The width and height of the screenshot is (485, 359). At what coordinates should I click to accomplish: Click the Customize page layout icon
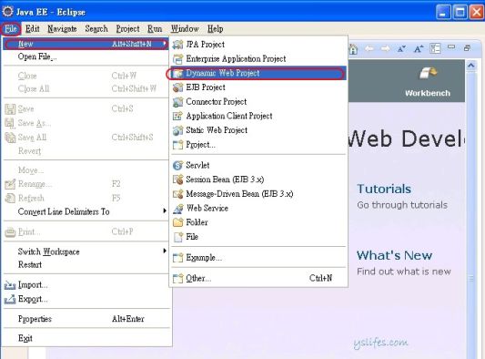click(x=435, y=48)
